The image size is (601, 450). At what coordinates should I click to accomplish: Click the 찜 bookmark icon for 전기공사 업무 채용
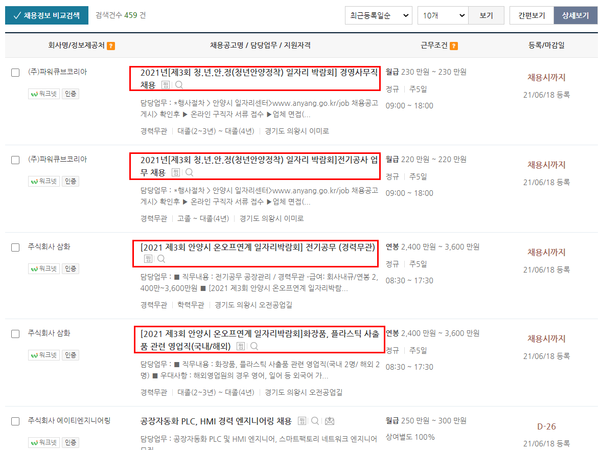(x=176, y=172)
